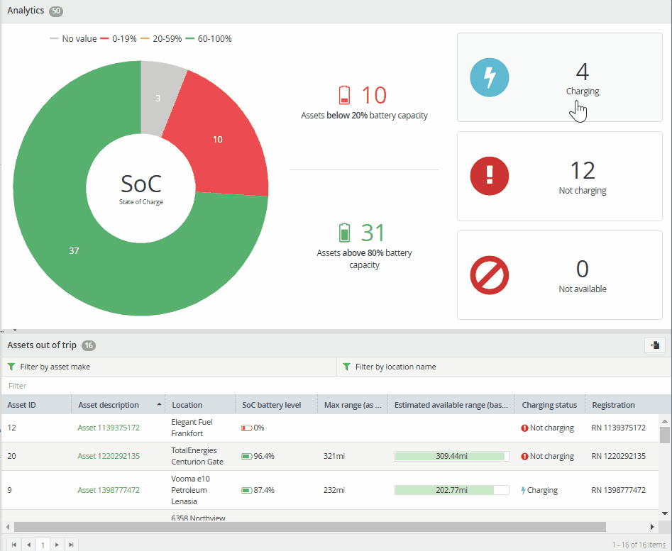This screenshot has width=672, height=551.
Task: Click the red exclamation Not charging icon
Action: click(490, 176)
